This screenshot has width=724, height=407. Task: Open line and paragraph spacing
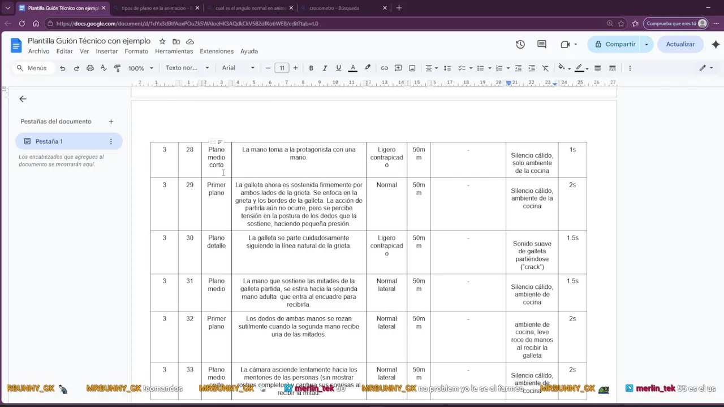pos(447,68)
